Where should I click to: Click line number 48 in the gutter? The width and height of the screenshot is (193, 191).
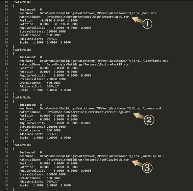click(x=6, y=112)
